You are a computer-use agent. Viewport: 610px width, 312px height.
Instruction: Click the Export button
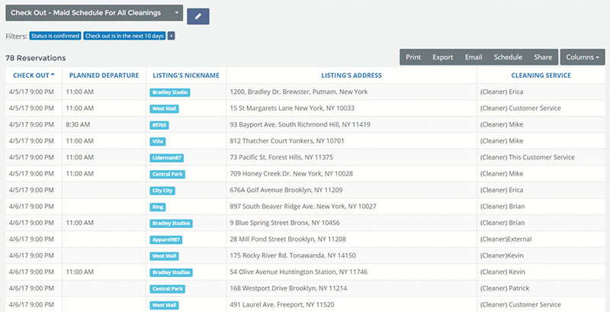[x=442, y=57]
